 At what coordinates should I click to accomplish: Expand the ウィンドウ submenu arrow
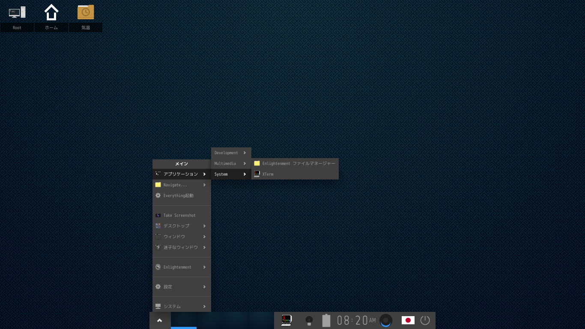pyautogui.click(x=205, y=236)
